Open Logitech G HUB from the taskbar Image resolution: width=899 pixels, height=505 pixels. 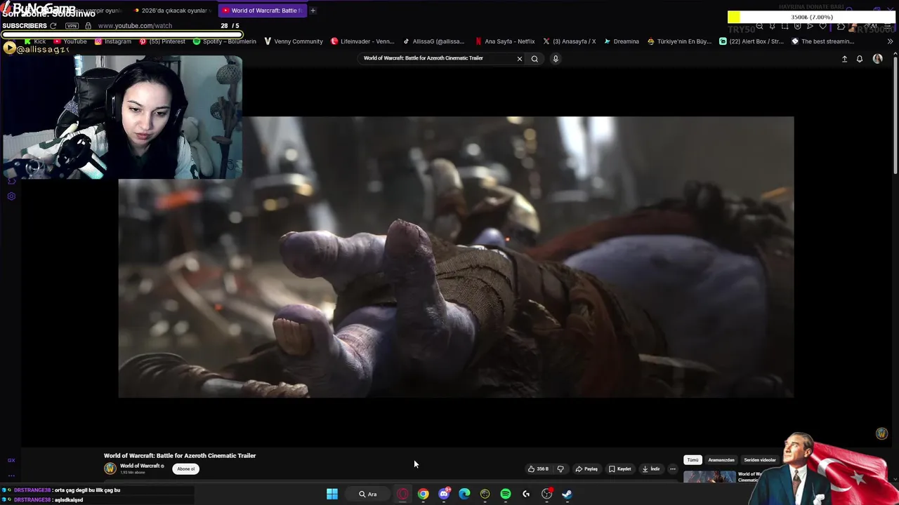(x=526, y=494)
